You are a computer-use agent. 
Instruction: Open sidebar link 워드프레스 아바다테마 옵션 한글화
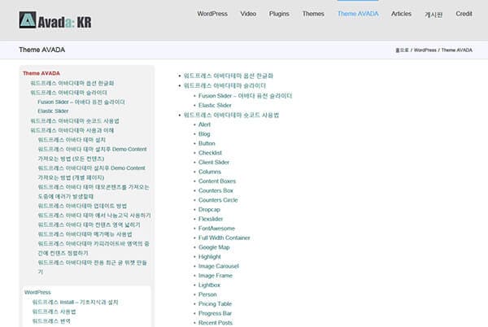[72, 83]
